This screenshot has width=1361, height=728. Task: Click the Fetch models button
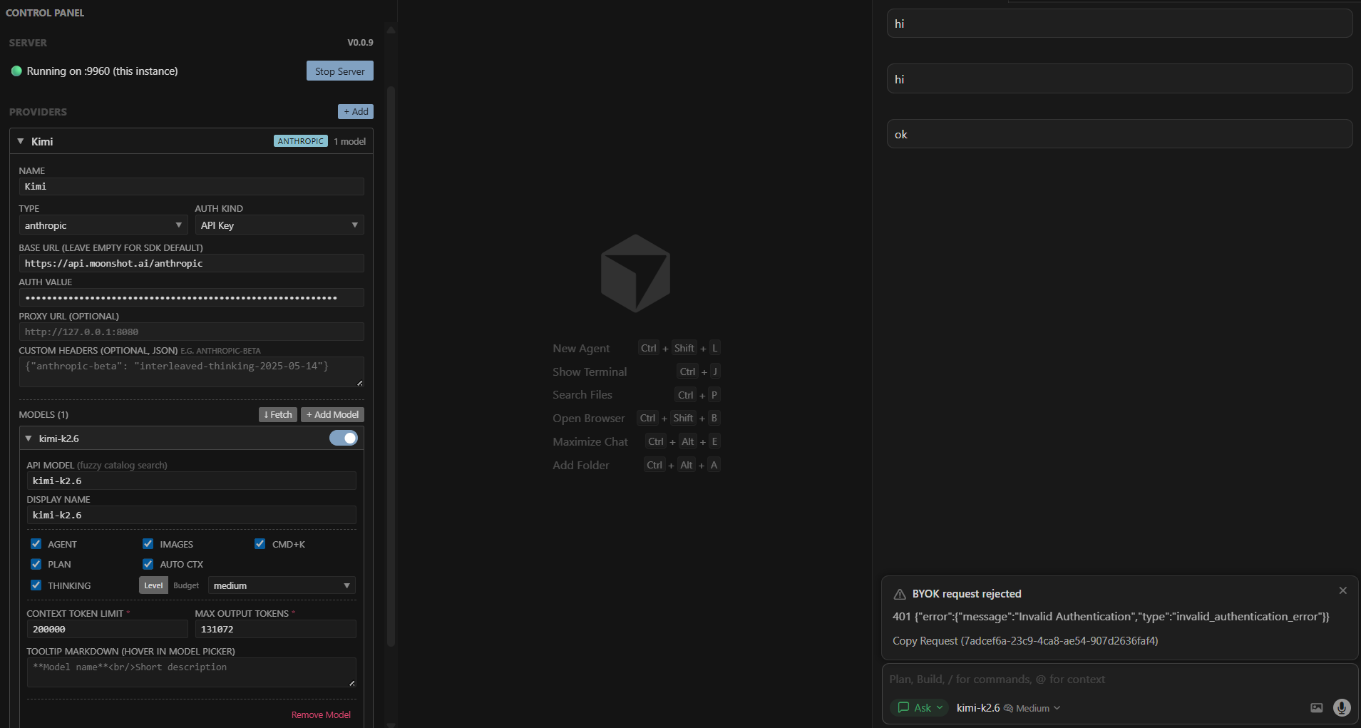point(278,414)
